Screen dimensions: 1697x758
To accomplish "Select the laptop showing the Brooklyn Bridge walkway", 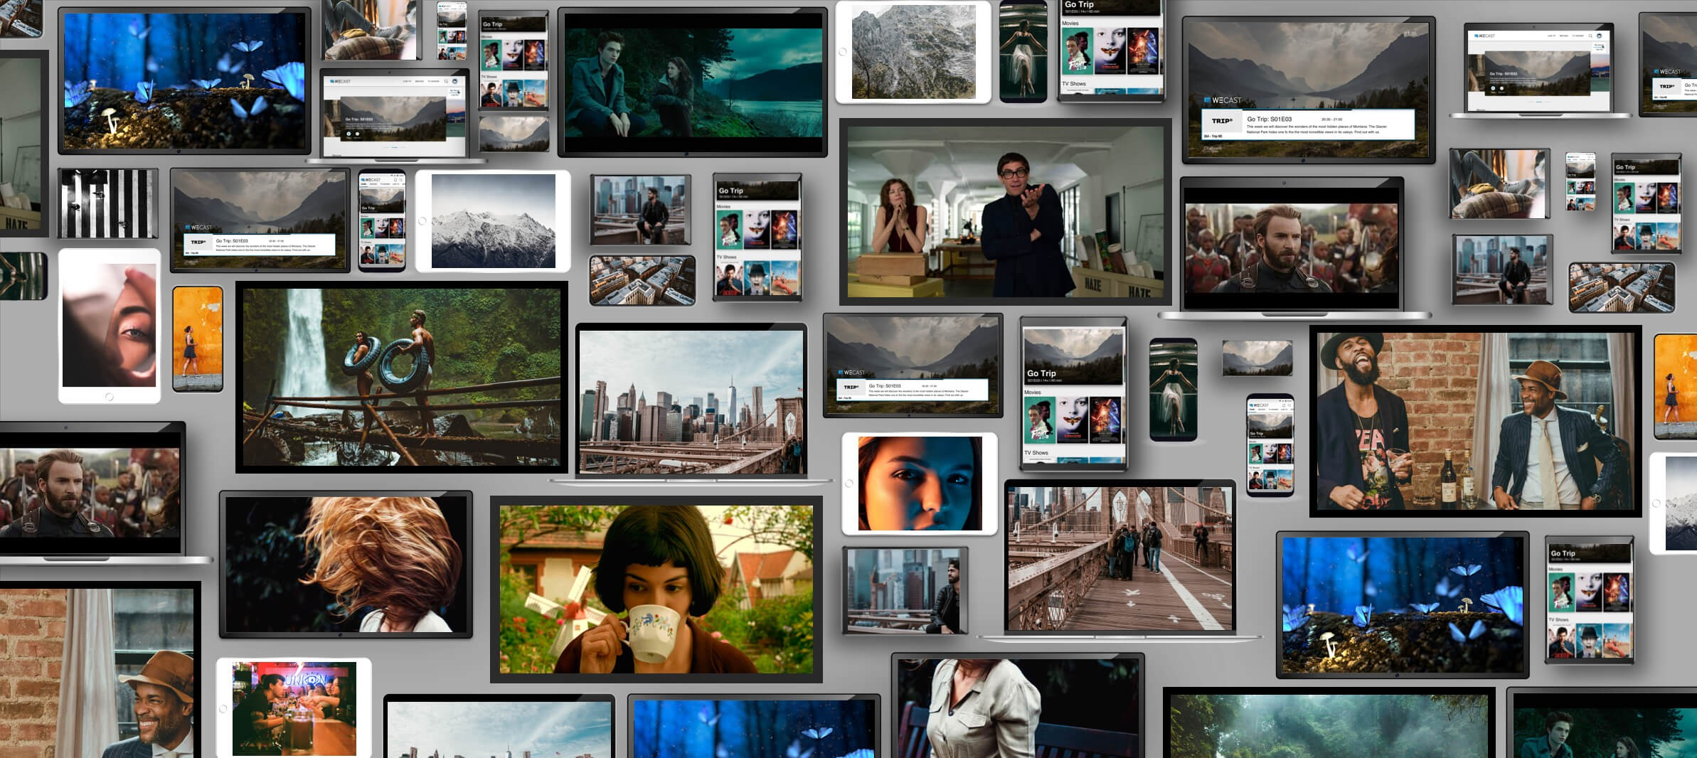I will coord(1119,560).
